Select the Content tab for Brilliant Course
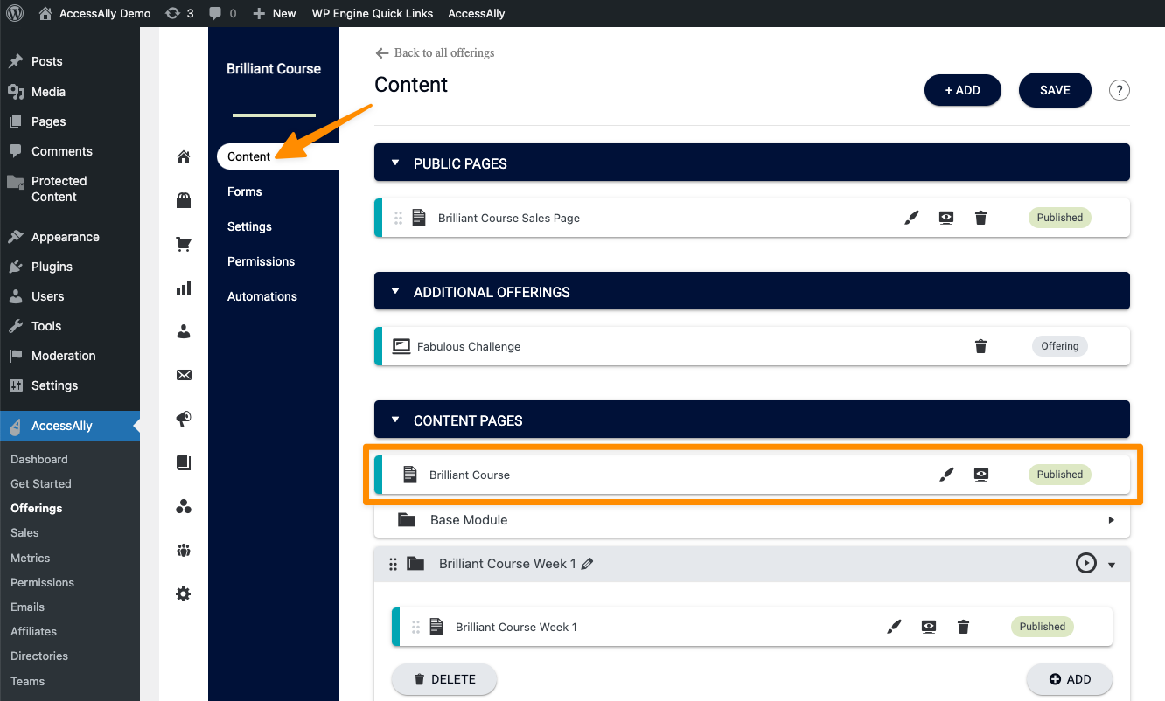The width and height of the screenshot is (1165, 701). pyautogui.click(x=277, y=156)
